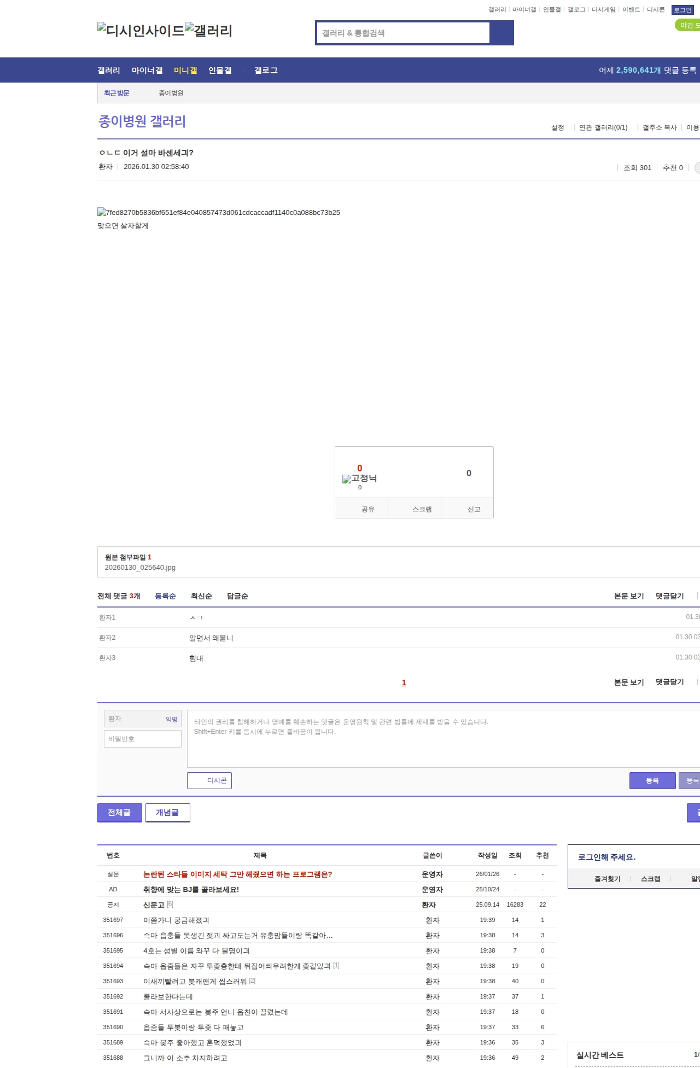
Task: Expand the 연관 갤러리(0/1) list
Action: pyautogui.click(x=603, y=127)
